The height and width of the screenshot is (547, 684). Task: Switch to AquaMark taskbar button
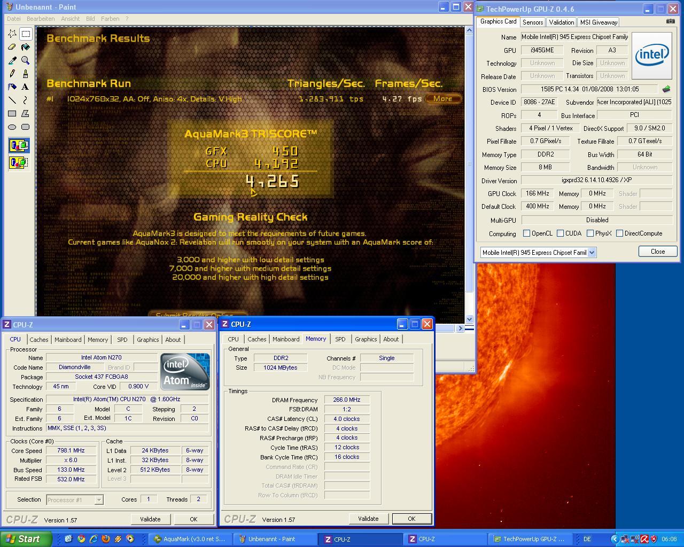click(x=190, y=539)
